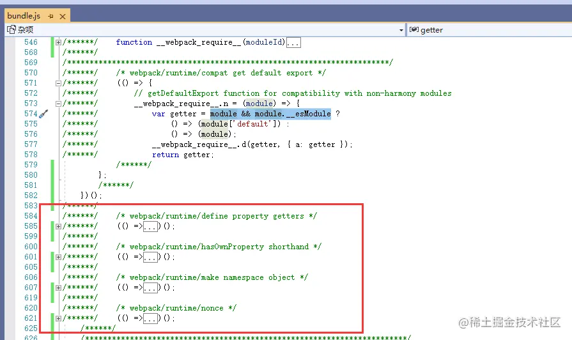Click 'webpack/runtime/hasOwnProperty shorthand' comment

click(219, 247)
